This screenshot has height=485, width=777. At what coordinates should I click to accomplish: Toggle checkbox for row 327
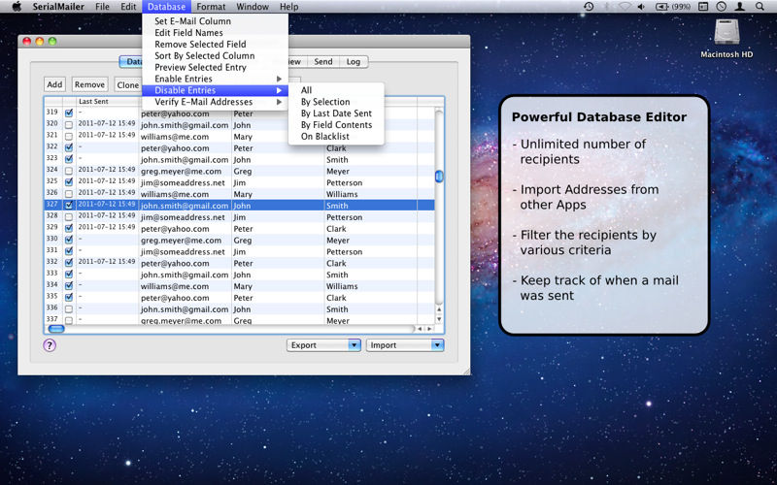point(69,206)
